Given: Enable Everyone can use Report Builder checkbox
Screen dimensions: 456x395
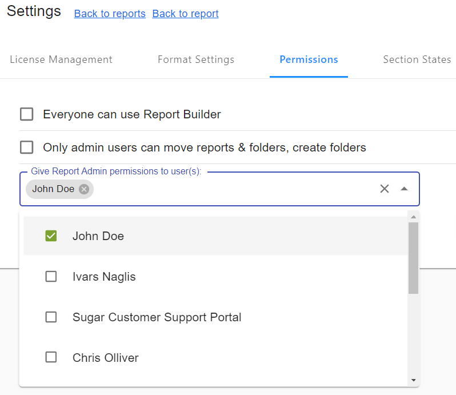Looking at the screenshot, I should [27, 114].
